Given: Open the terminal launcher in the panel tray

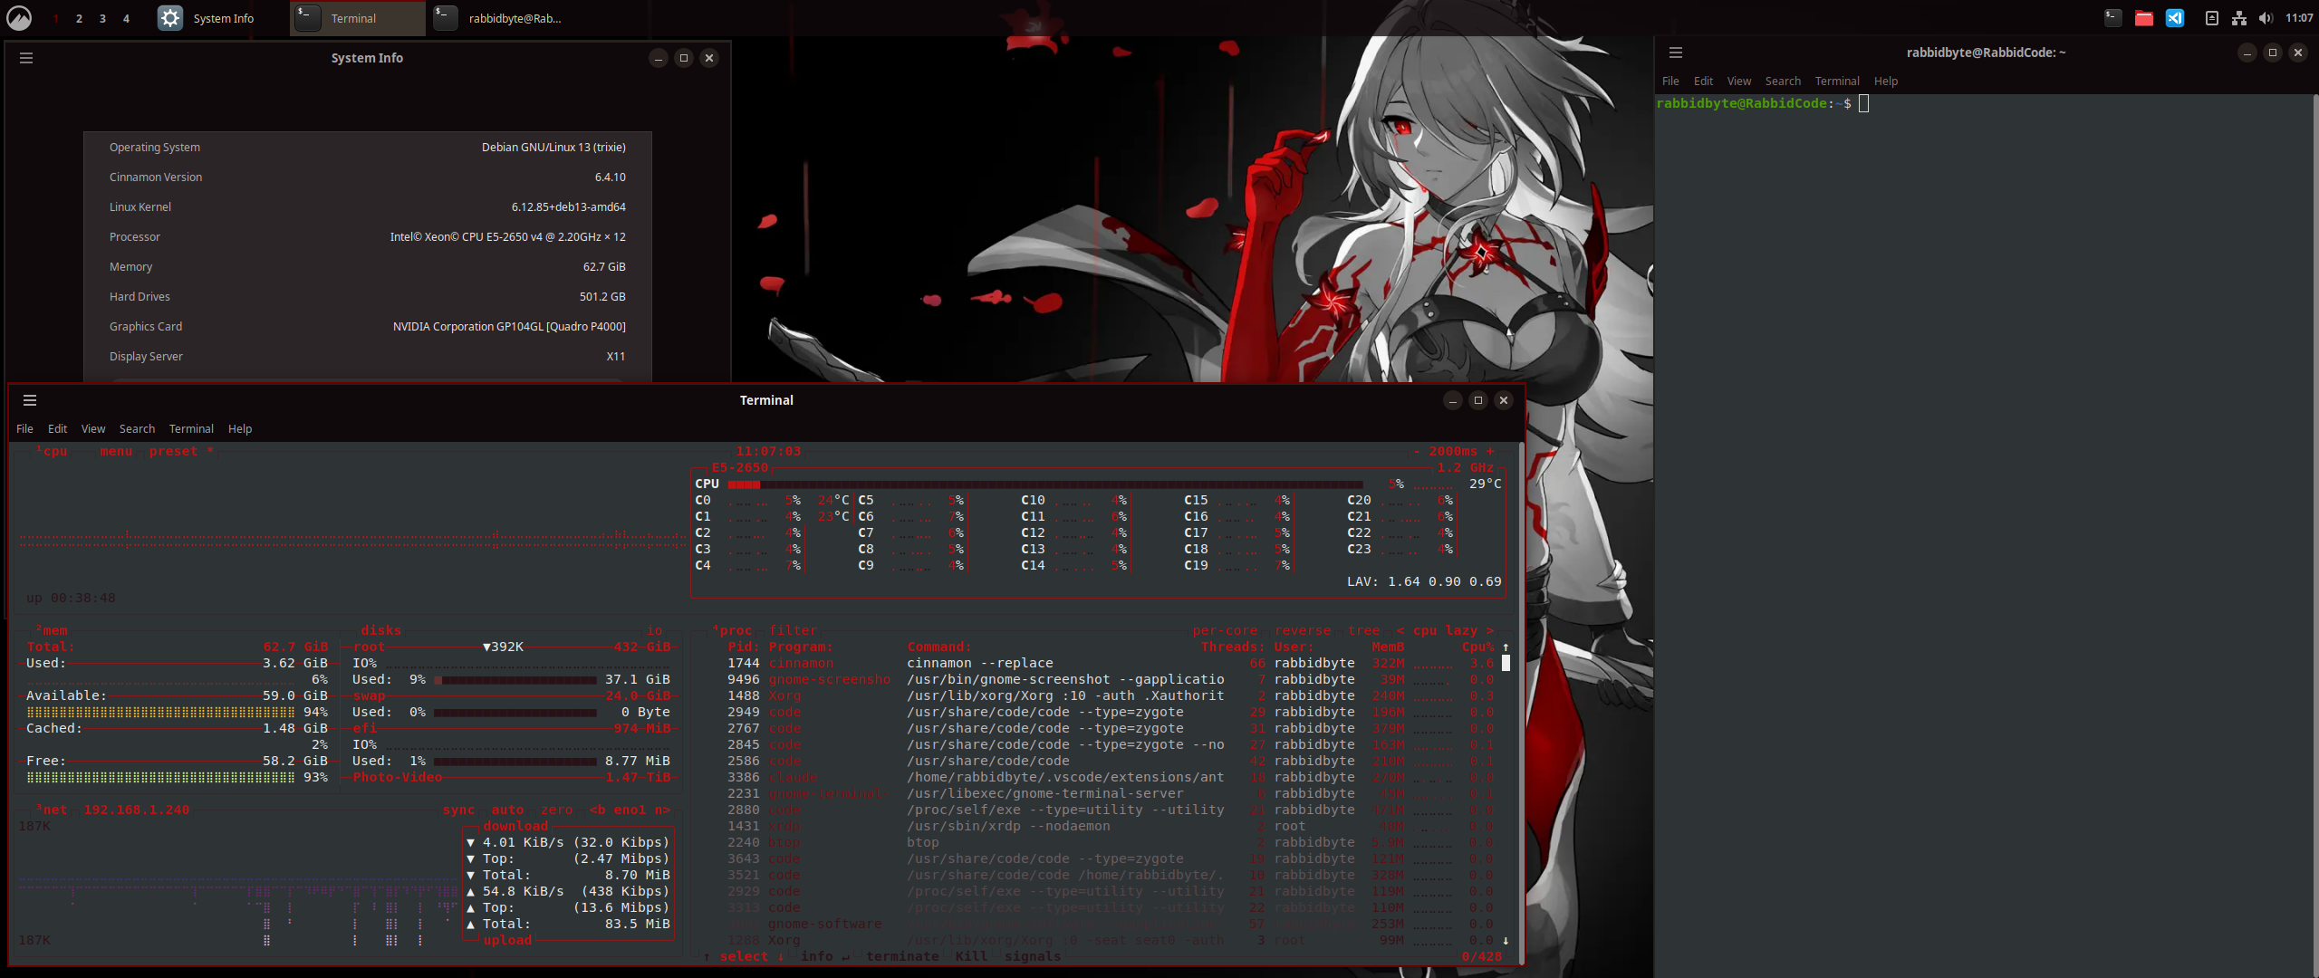Looking at the screenshot, I should click(2112, 18).
